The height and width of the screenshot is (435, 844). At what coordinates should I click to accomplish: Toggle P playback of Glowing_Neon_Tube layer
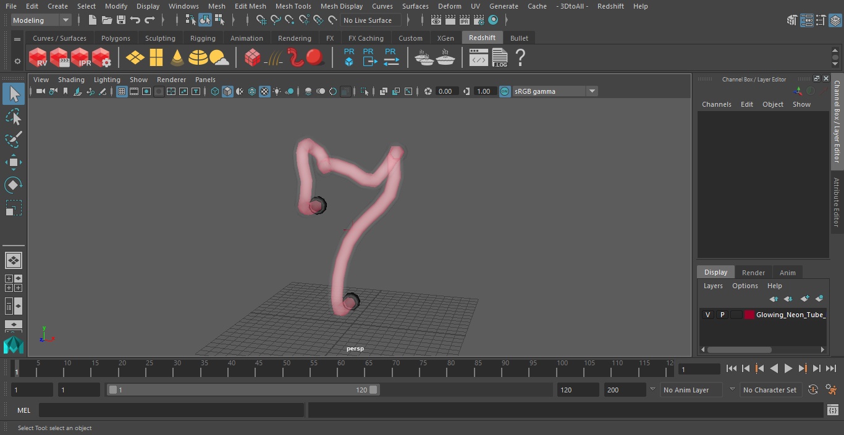[722, 315]
